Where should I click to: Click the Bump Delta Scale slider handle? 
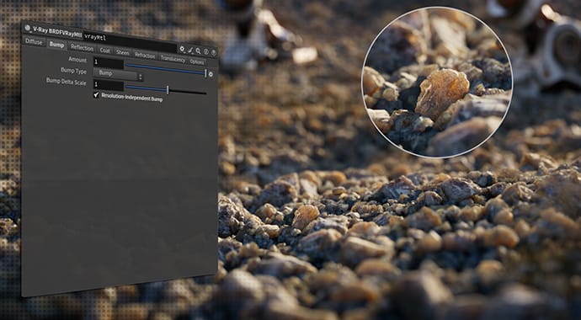point(168,89)
